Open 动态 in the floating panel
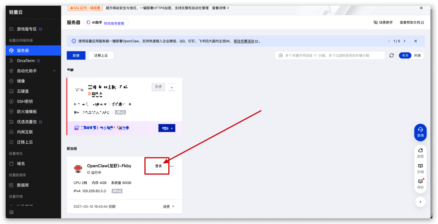 coord(421,153)
